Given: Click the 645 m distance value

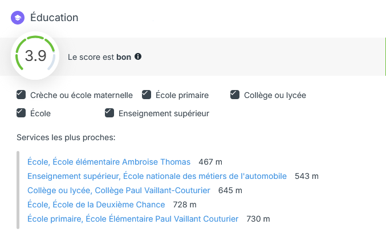Looking at the screenshot, I should click(230, 190).
